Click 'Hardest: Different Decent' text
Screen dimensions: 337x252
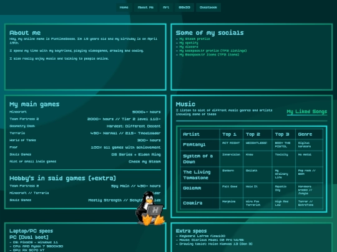click(x=134, y=126)
